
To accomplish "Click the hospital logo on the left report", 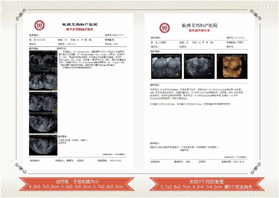I will 39,26.
